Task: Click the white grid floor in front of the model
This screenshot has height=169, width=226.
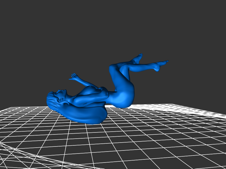Action: click(x=113, y=141)
